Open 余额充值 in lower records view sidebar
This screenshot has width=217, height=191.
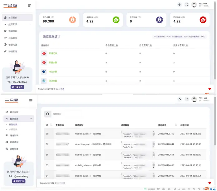[14, 149]
